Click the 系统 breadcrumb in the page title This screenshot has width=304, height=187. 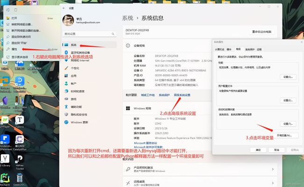click(x=128, y=18)
